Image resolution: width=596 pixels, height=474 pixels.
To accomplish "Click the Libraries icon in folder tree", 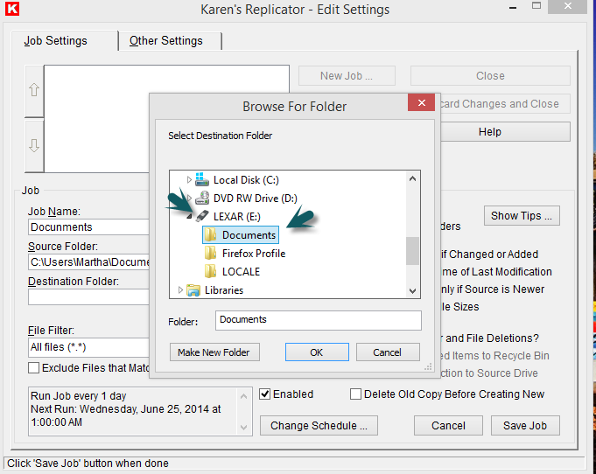I will (x=193, y=290).
